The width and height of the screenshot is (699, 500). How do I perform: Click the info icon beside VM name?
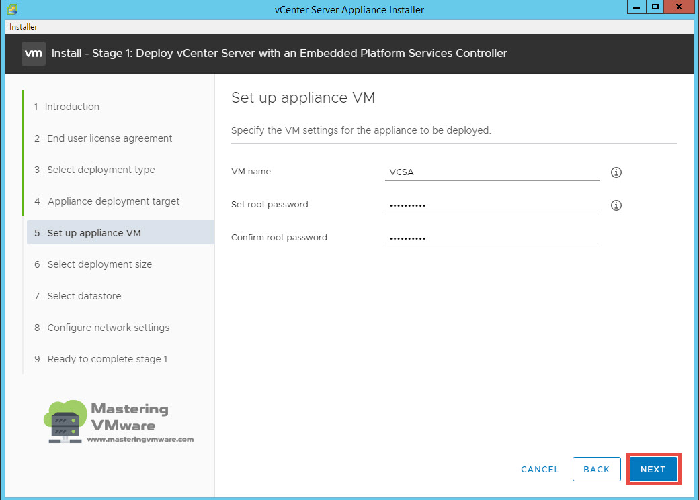(x=616, y=172)
